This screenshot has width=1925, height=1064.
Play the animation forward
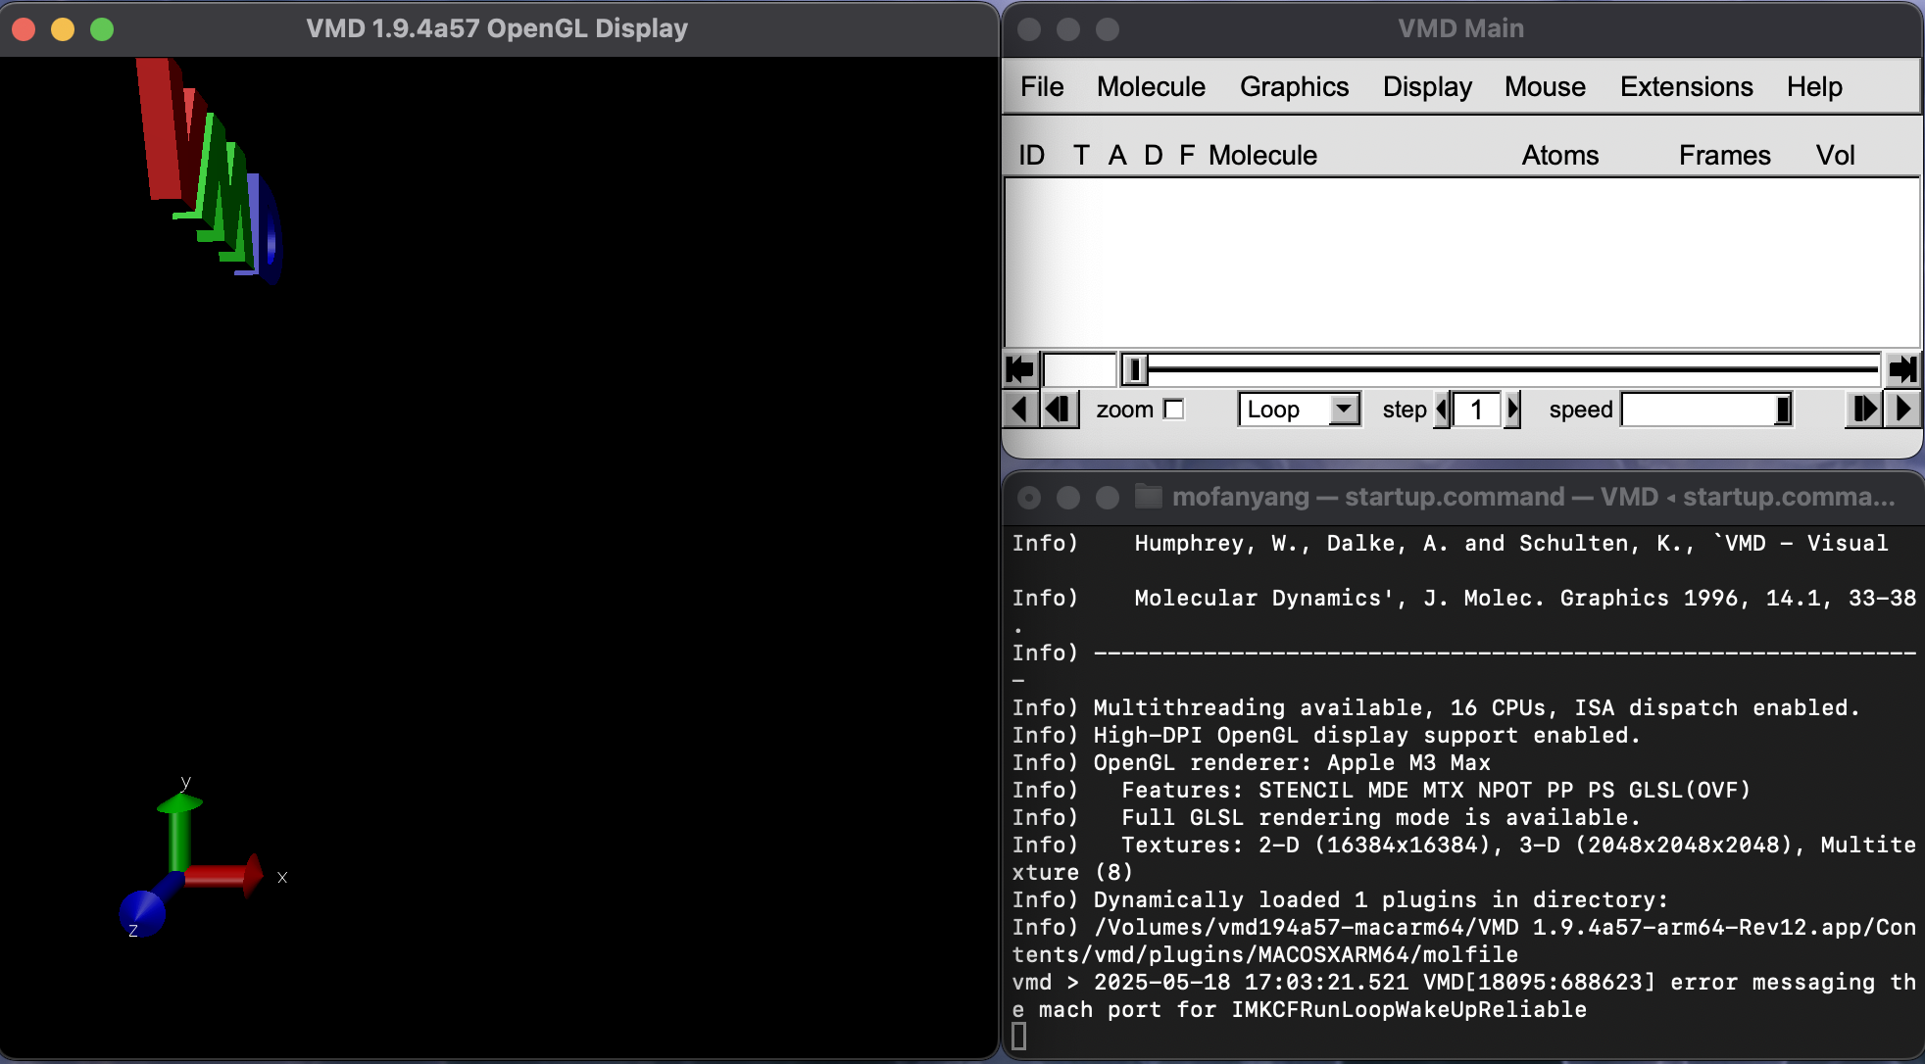pyautogui.click(x=1902, y=409)
